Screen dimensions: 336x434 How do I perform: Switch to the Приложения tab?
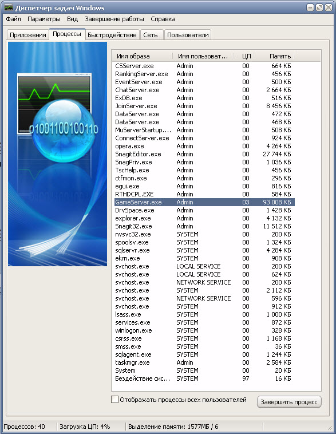coord(27,35)
